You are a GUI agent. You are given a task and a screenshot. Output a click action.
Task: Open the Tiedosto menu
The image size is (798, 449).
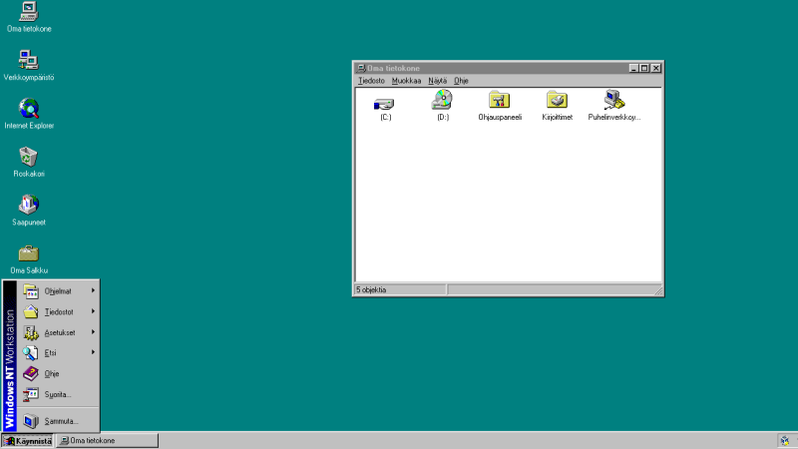click(x=371, y=81)
